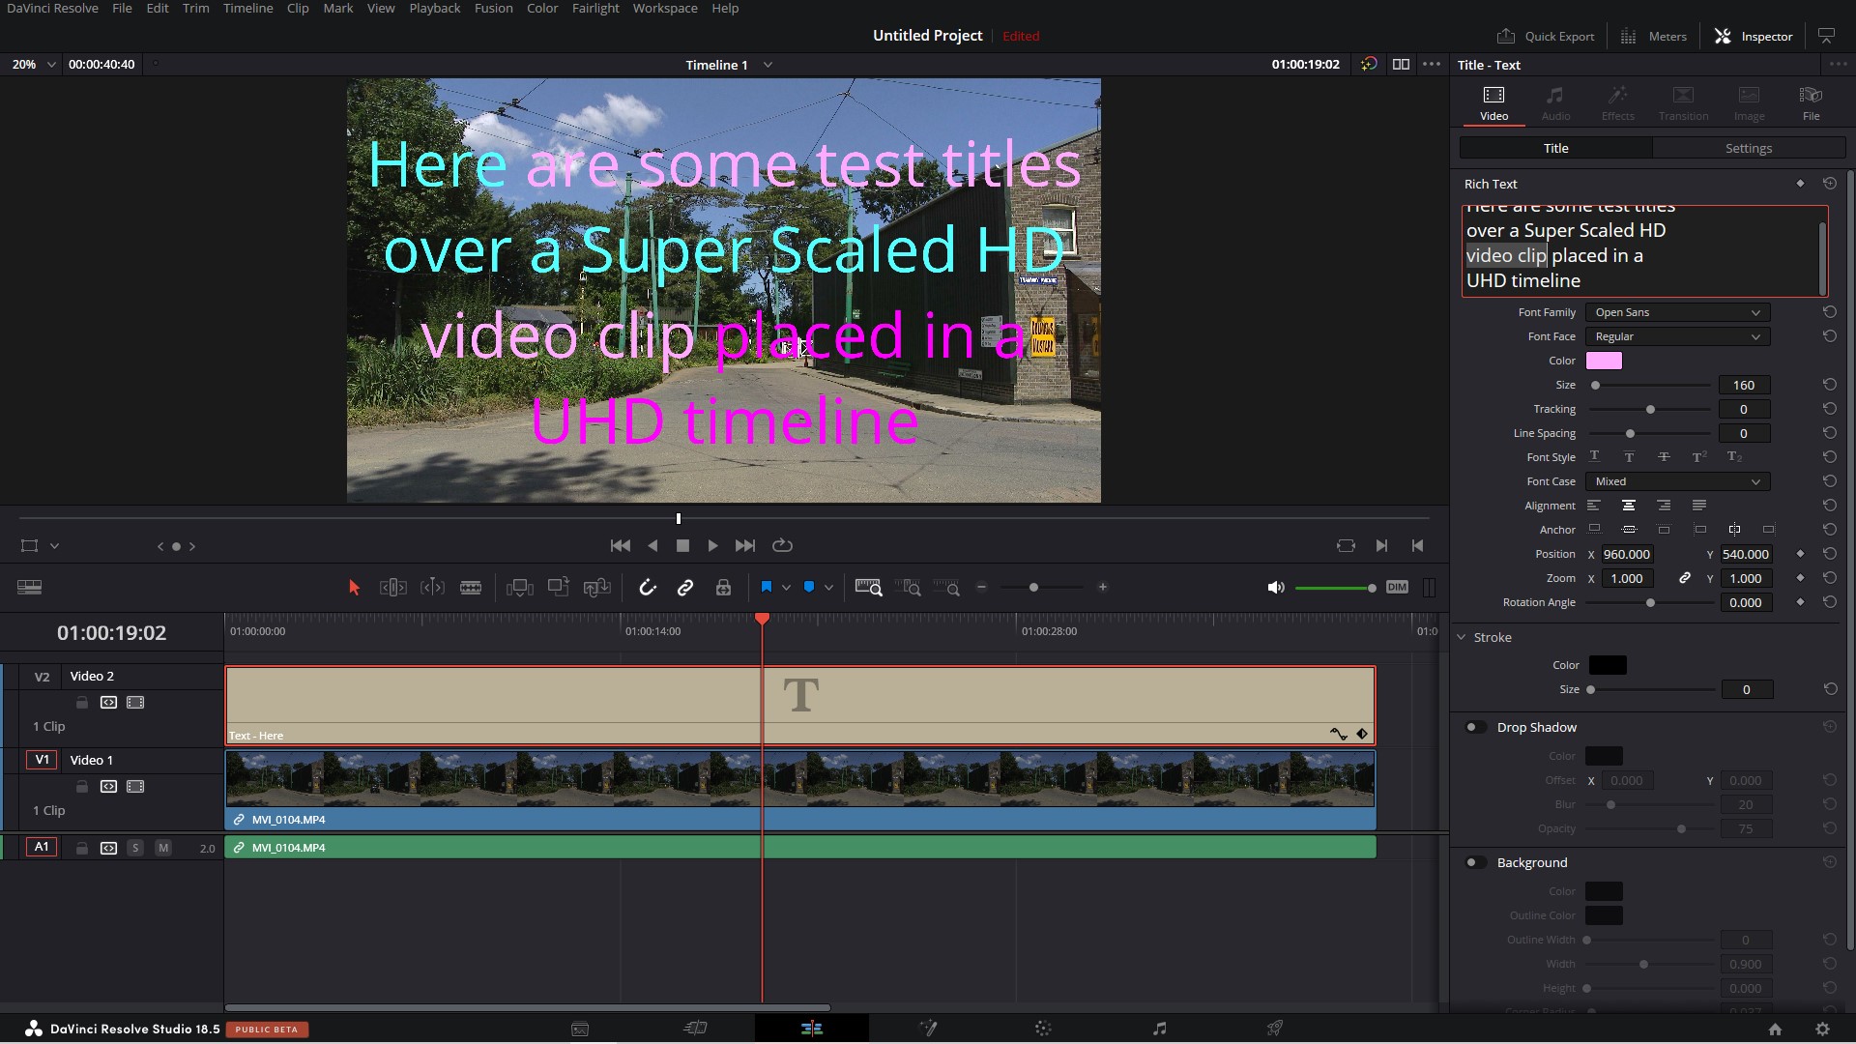Select the Color menu item

[540, 9]
